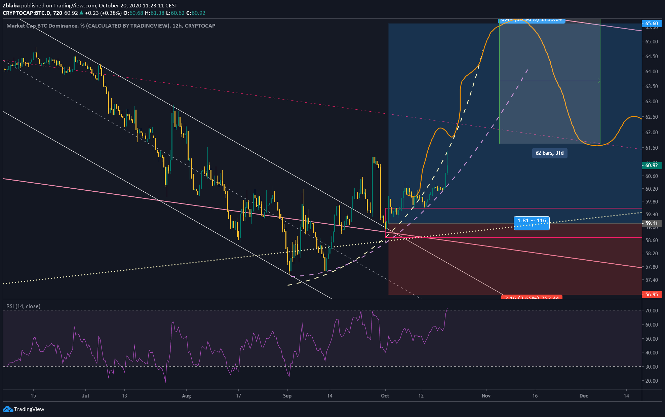Click RSI 70.00 level label
The height and width of the screenshot is (417, 665).
click(x=652, y=310)
